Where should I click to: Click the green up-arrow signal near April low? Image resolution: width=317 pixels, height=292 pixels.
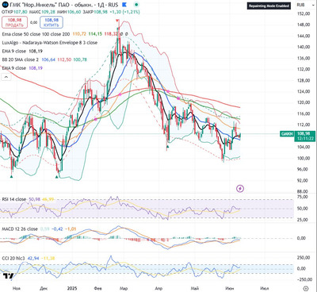tap(167, 146)
